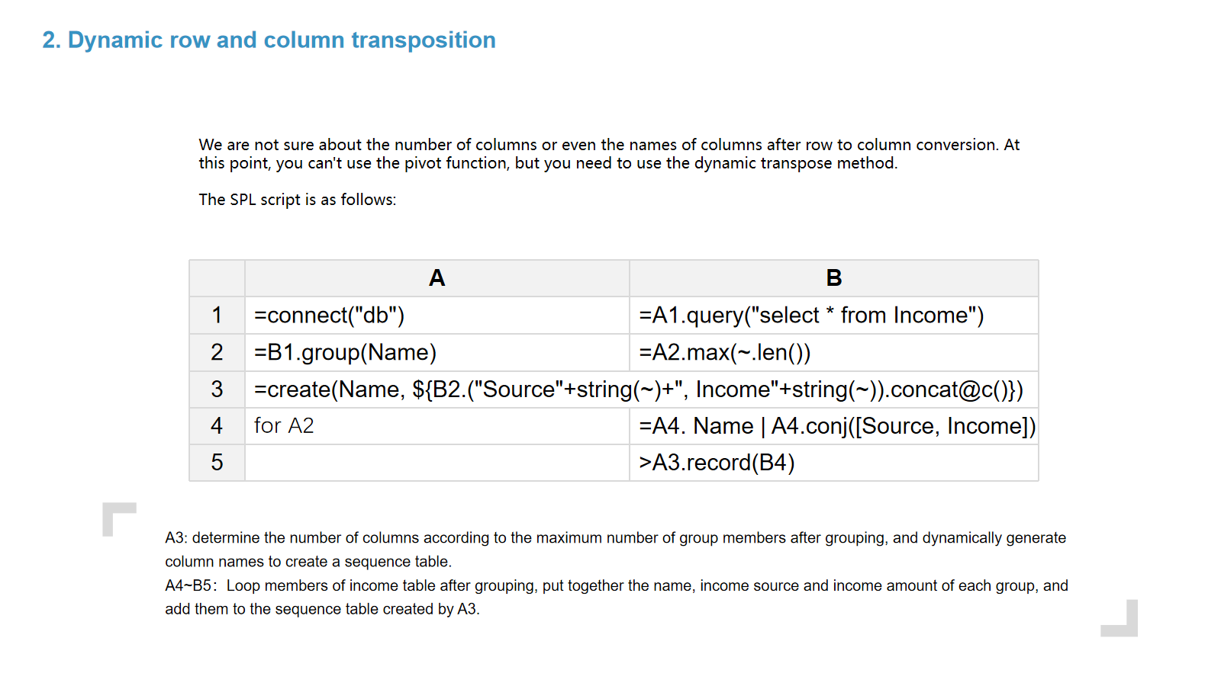Click the "for A2" loop cell

pyautogui.click(x=437, y=426)
